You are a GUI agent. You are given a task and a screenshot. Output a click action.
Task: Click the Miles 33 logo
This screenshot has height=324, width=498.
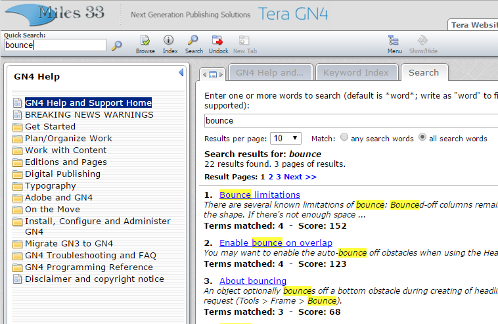click(x=55, y=14)
